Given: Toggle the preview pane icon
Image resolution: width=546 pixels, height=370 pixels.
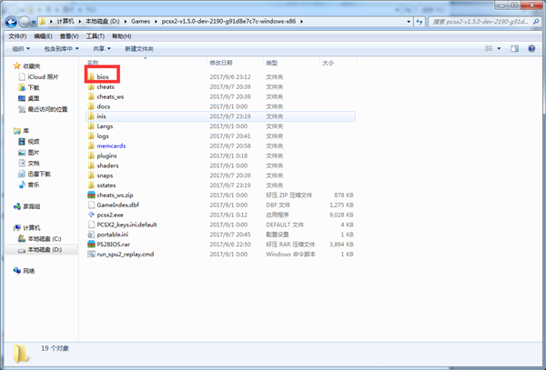Looking at the screenshot, I should point(515,48).
